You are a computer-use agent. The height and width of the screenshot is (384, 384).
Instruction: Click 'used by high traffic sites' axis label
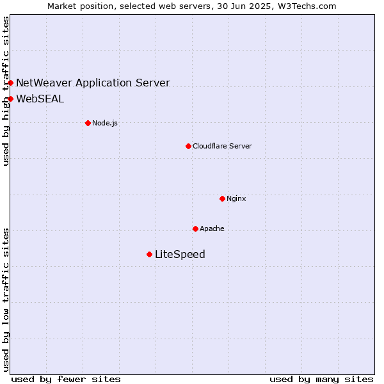pyautogui.click(x=5, y=91)
